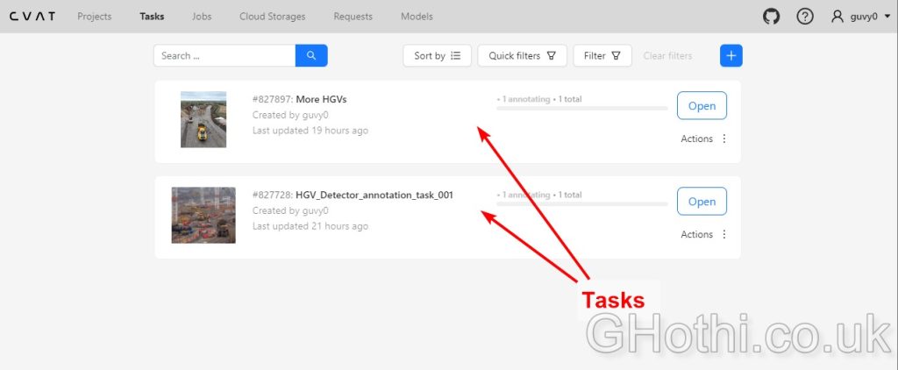Go to the Projects tab

click(94, 17)
